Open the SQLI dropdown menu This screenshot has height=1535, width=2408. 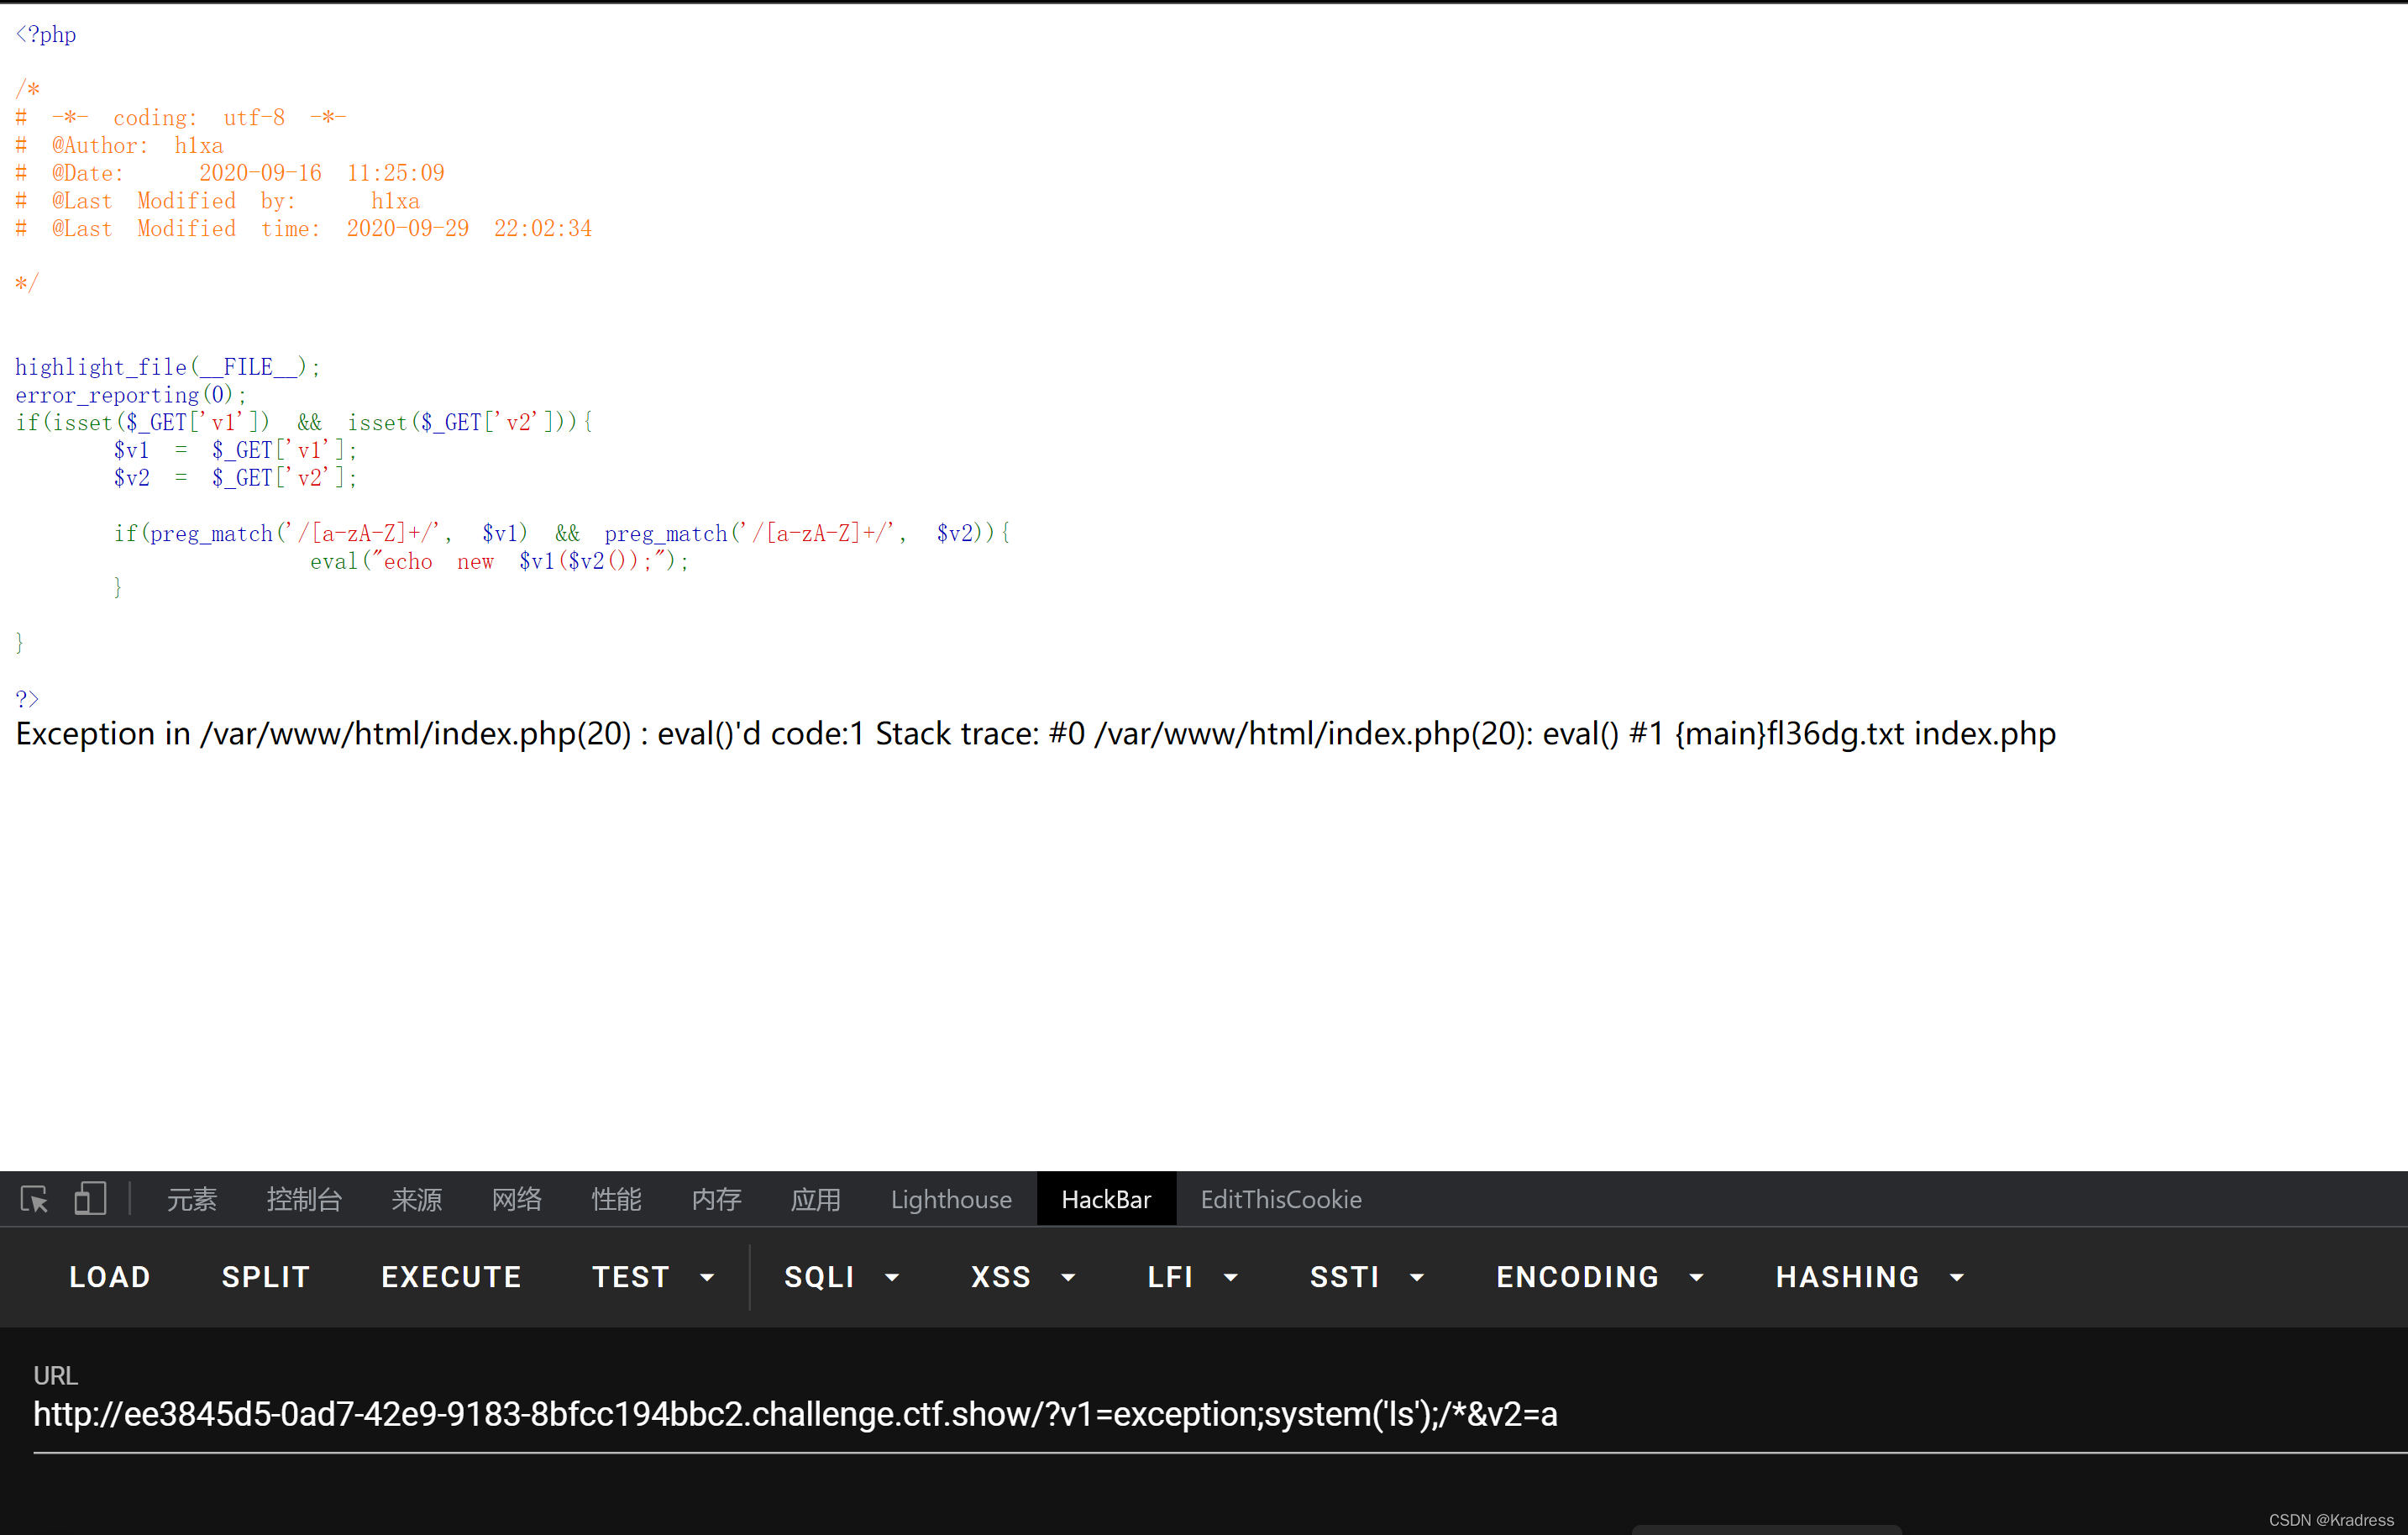click(x=841, y=1277)
